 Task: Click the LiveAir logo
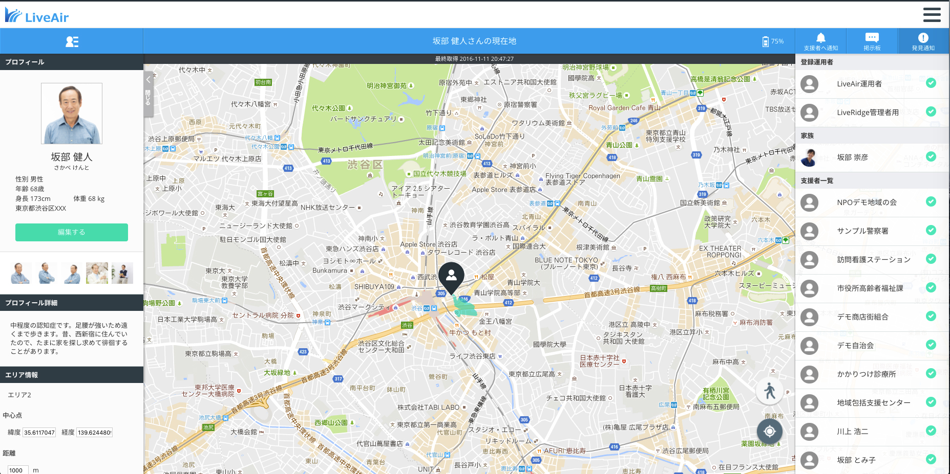(37, 16)
